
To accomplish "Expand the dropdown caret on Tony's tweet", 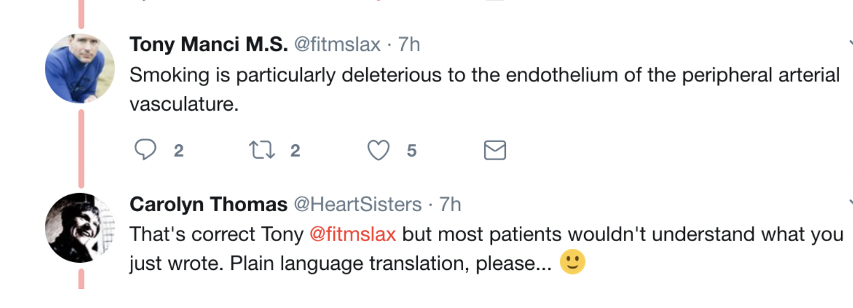I will click(x=850, y=43).
